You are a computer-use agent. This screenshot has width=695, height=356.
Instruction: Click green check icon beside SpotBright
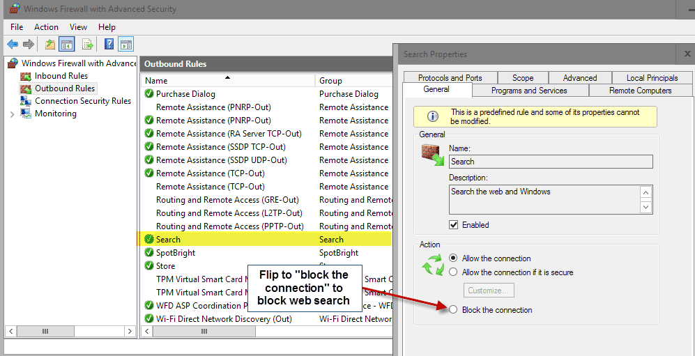[x=149, y=253]
